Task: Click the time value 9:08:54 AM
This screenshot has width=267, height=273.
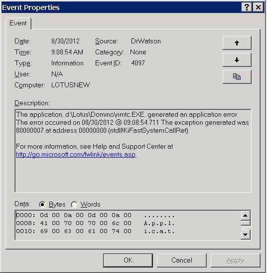Action: click(67, 52)
